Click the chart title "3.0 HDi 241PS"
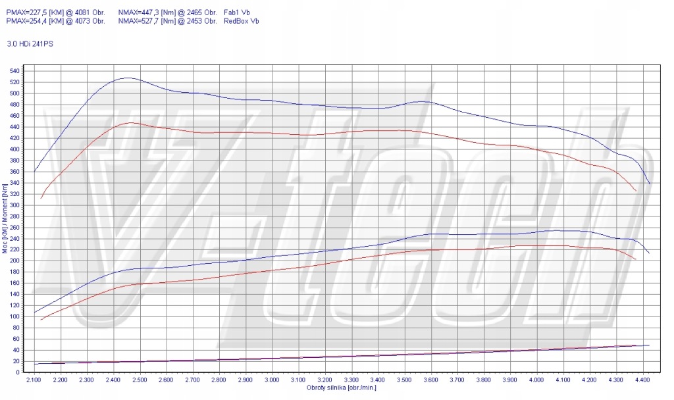 click(x=30, y=45)
